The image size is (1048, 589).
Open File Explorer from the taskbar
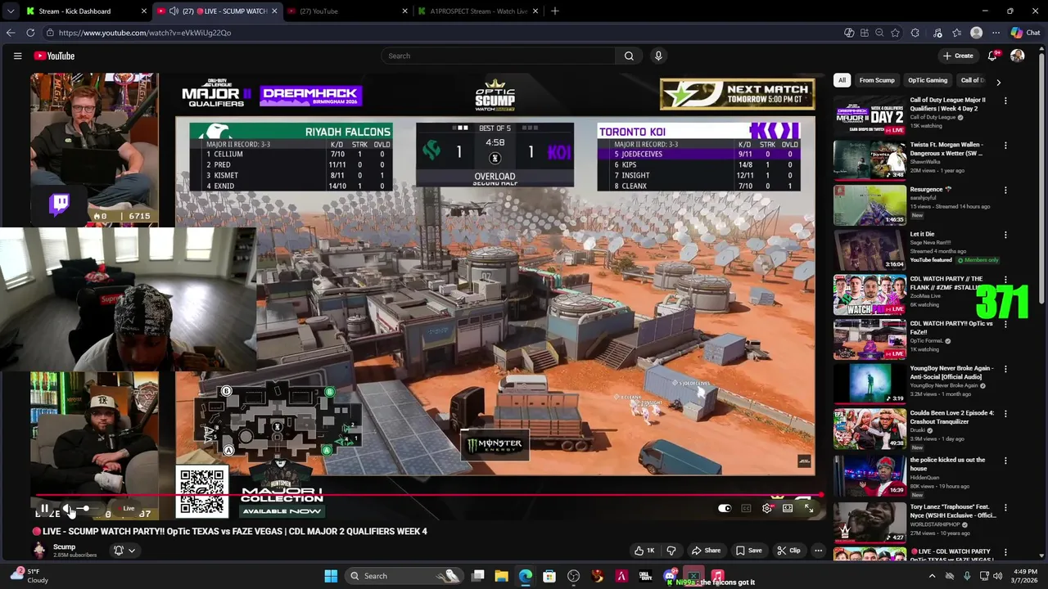click(502, 576)
